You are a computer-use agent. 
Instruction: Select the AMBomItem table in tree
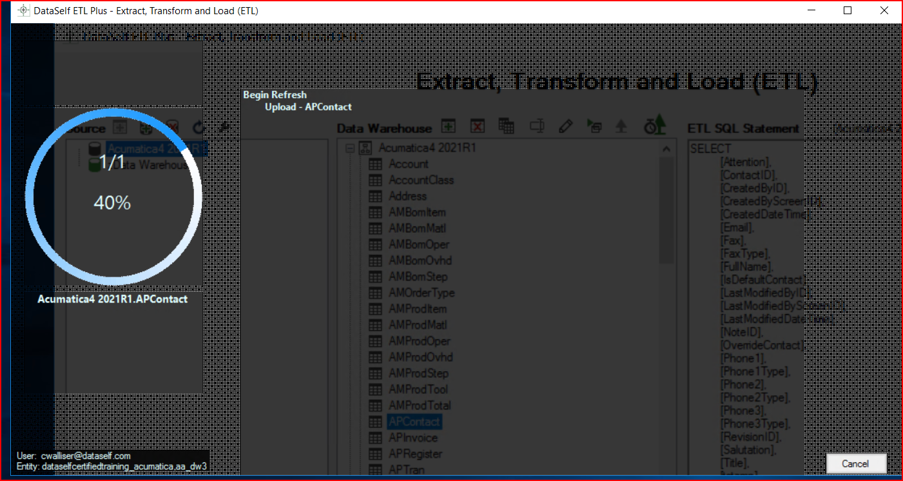coord(417,212)
